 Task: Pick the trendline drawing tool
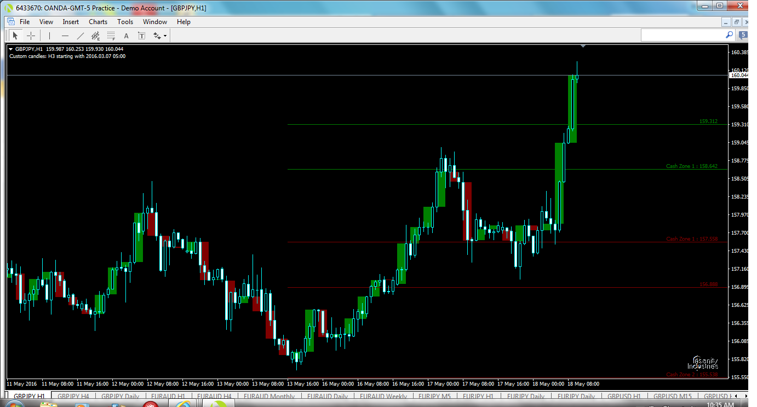point(81,36)
